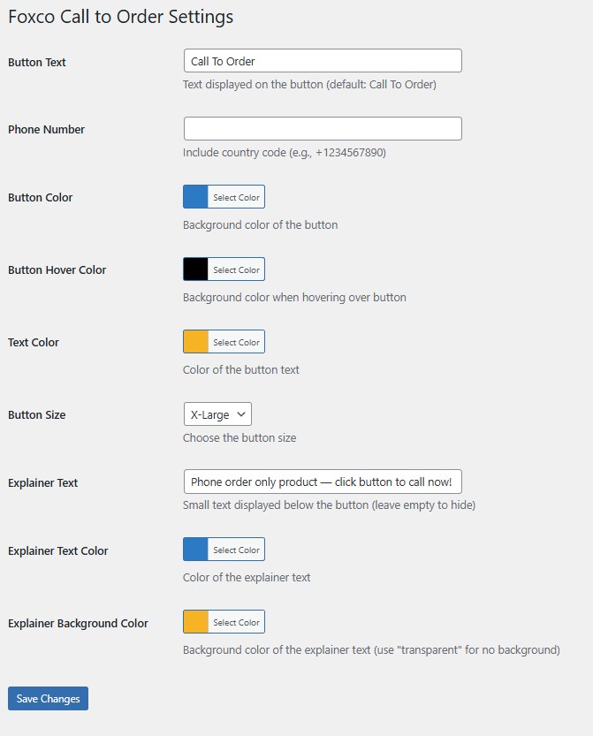Click the Explainer Text label
This screenshot has height=736, width=593.
42,483
